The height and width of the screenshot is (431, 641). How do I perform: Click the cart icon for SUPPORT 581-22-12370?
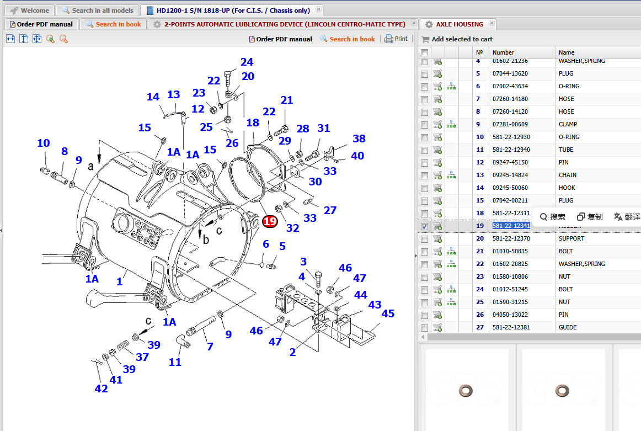tap(438, 238)
